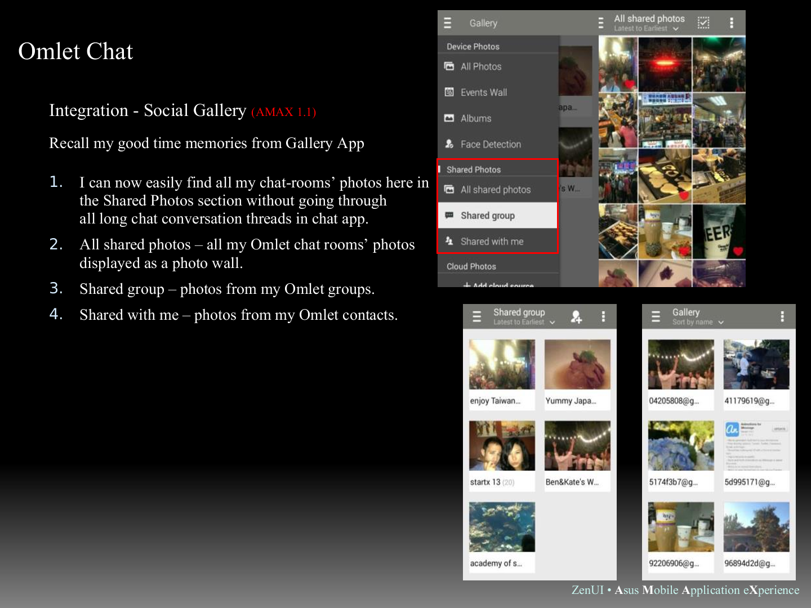Open Albums from the side drawer
The width and height of the screenshot is (811, 608).
pos(475,118)
